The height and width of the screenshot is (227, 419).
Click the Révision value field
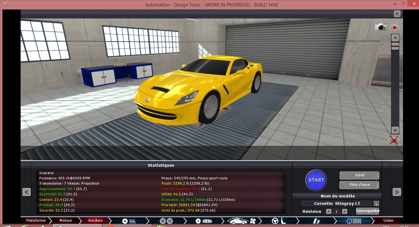click(x=337, y=212)
